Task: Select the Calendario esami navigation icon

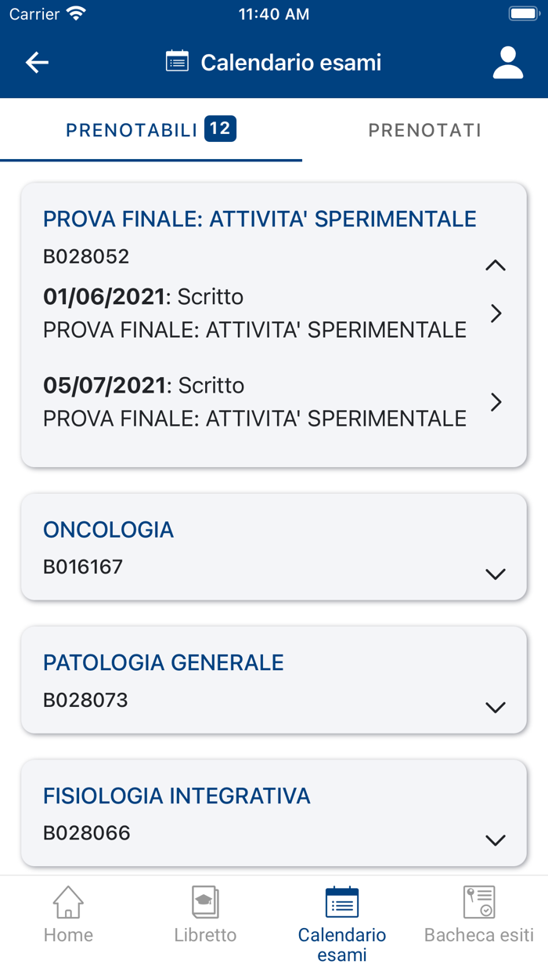Action: pyautogui.click(x=341, y=905)
